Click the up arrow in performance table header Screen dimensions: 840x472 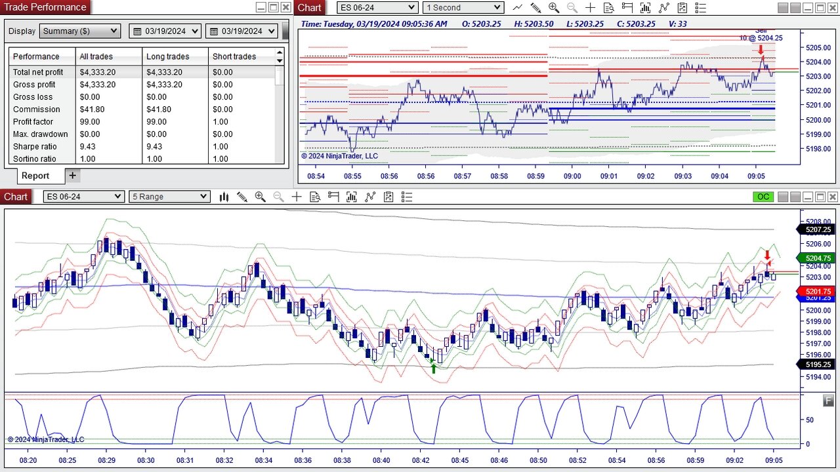point(280,52)
